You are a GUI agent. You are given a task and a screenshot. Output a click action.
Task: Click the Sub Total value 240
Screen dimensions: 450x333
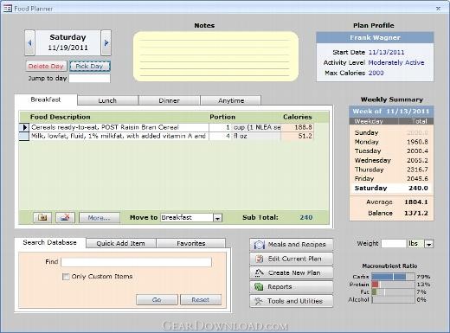pyautogui.click(x=306, y=217)
